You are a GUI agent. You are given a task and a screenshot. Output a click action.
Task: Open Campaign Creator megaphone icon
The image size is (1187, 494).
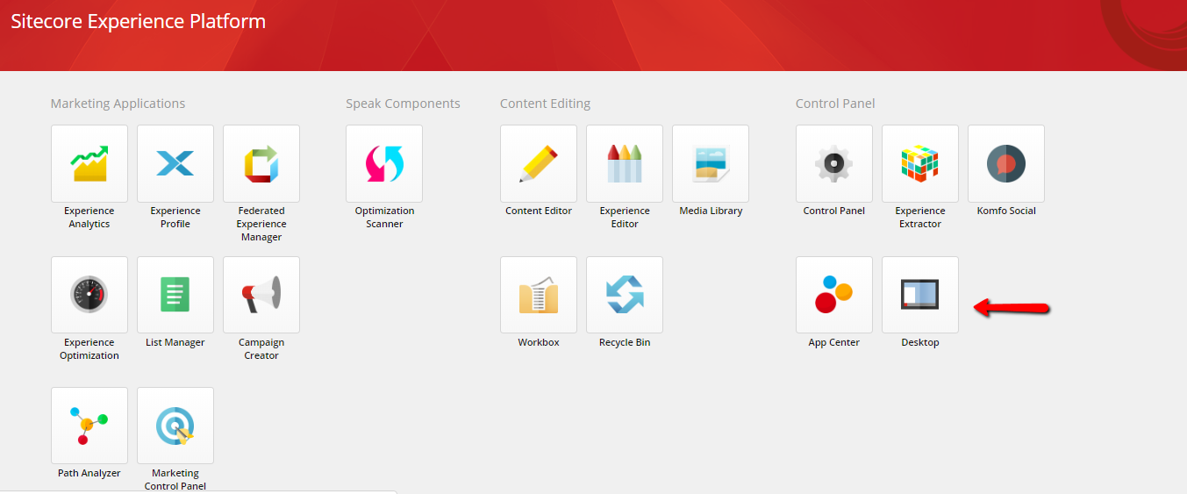tap(261, 295)
